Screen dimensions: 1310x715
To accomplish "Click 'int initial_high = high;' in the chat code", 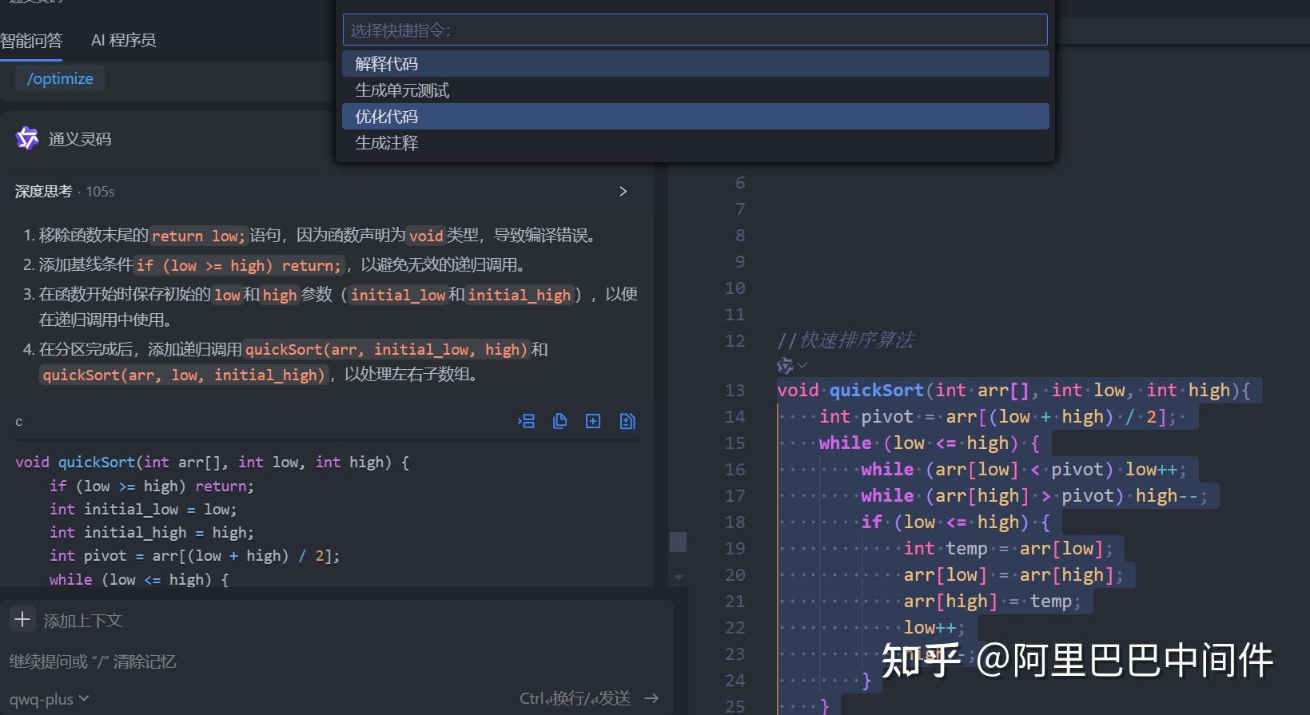I will point(152,532).
